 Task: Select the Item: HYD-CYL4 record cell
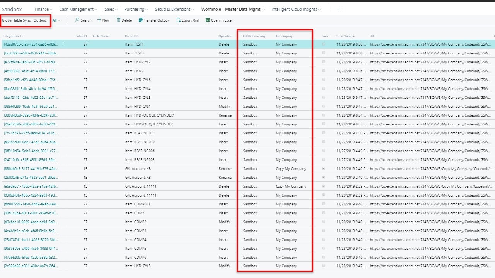click(x=138, y=89)
